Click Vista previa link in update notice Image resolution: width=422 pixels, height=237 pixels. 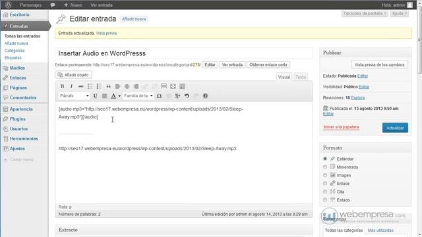point(106,34)
